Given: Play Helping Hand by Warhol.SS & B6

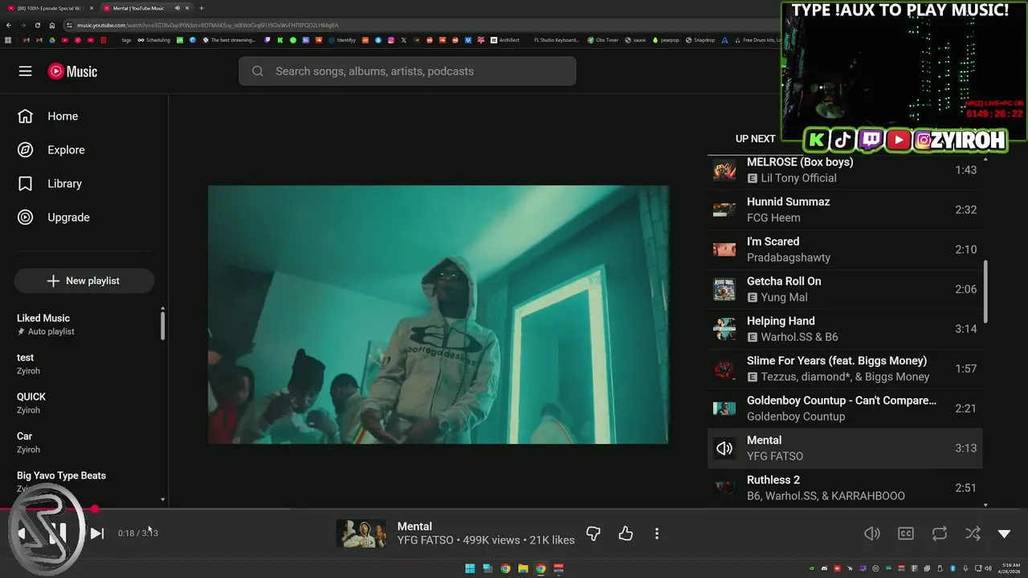Looking at the screenshot, I should click(844, 329).
